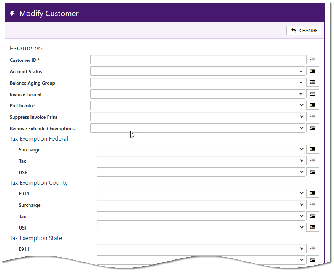
Task: Click the list icon beside Customer ID
Action: click(312, 60)
